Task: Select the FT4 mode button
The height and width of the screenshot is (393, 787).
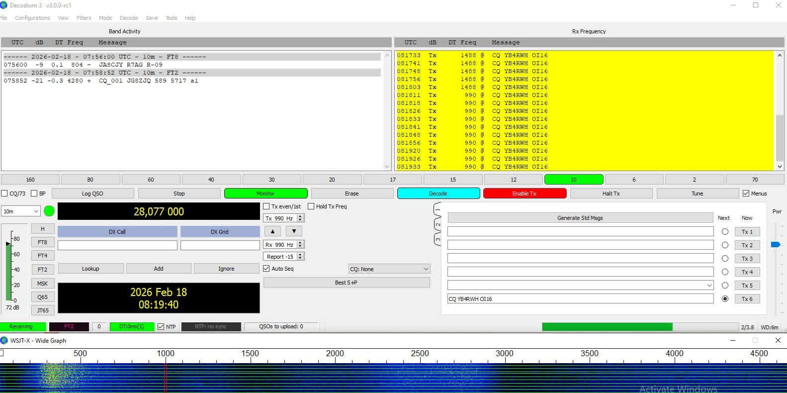Action: pos(43,256)
